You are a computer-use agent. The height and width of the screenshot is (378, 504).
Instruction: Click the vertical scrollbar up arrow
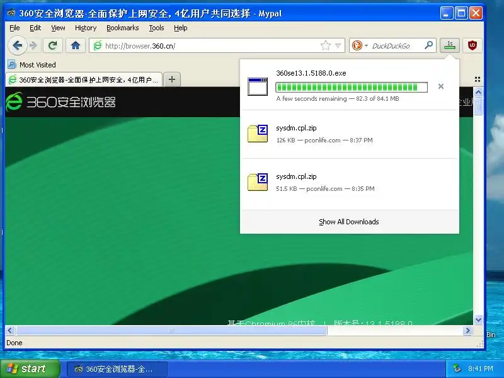(x=478, y=93)
